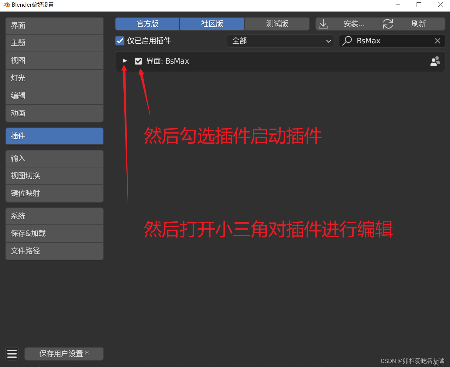This screenshot has height=367, width=450.
Task: Open the 系统 preferences section
Action: point(55,216)
